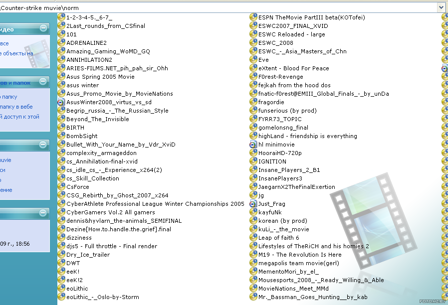Select 'ESWC Reloaded - large' file name
Viewport: 448px width, 305px height.
pyautogui.click(x=292, y=34)
